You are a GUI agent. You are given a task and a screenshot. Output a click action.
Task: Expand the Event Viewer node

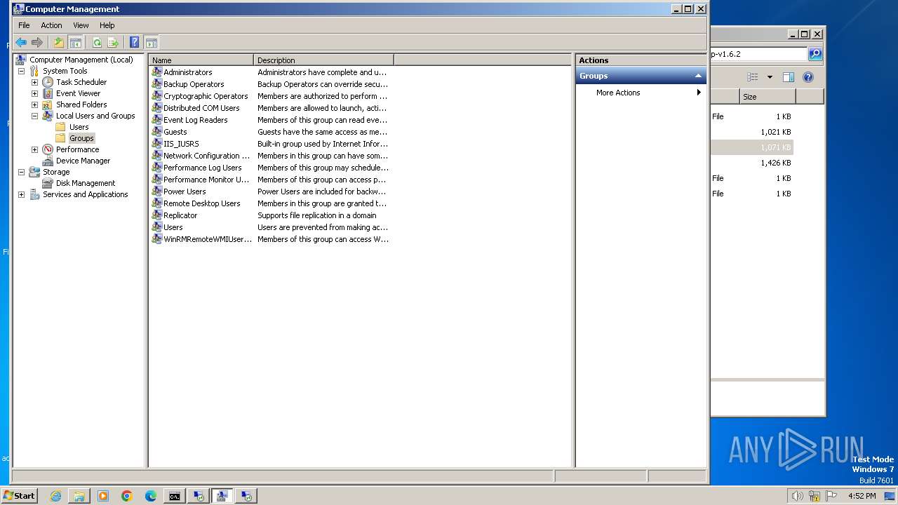(x=34, y=93)
